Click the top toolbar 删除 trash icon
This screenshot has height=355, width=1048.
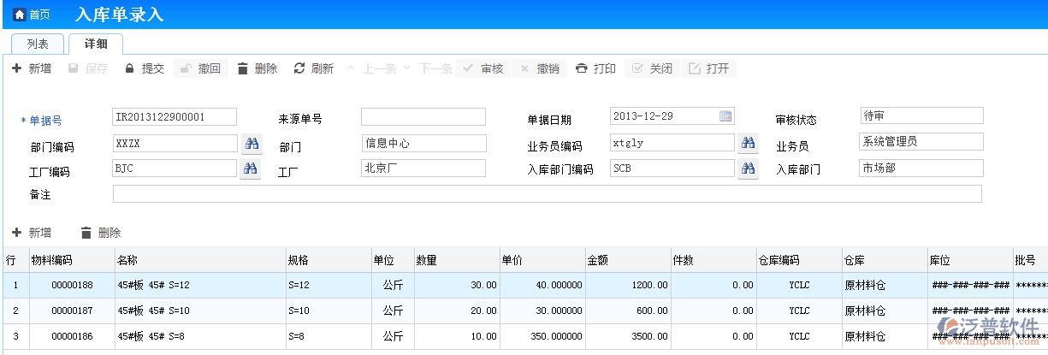tap(243, 68)
